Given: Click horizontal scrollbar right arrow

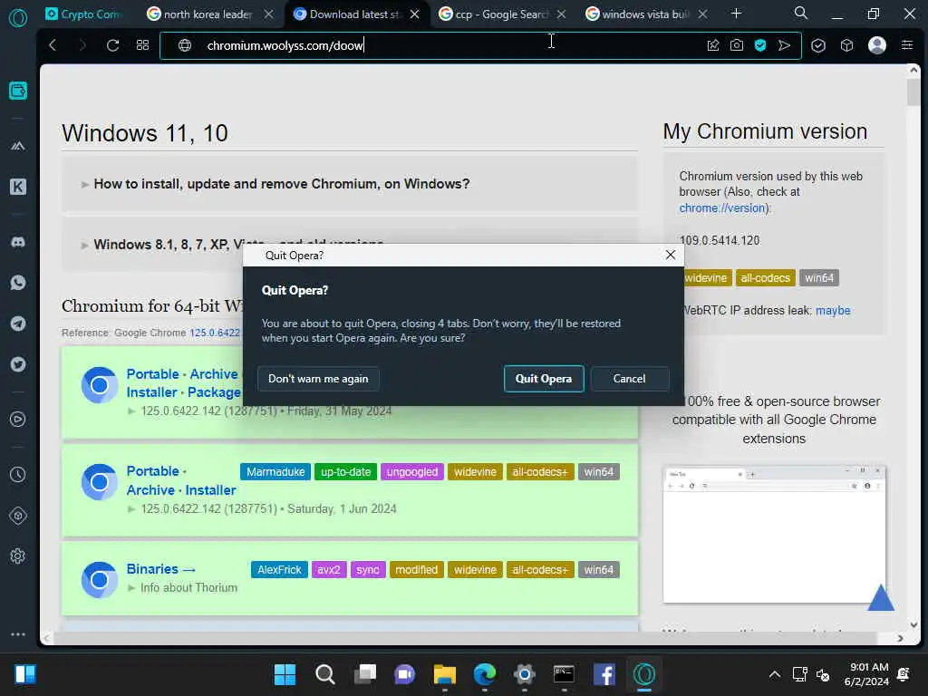Looking at the screenshot, I should click(x=900, y=638).
